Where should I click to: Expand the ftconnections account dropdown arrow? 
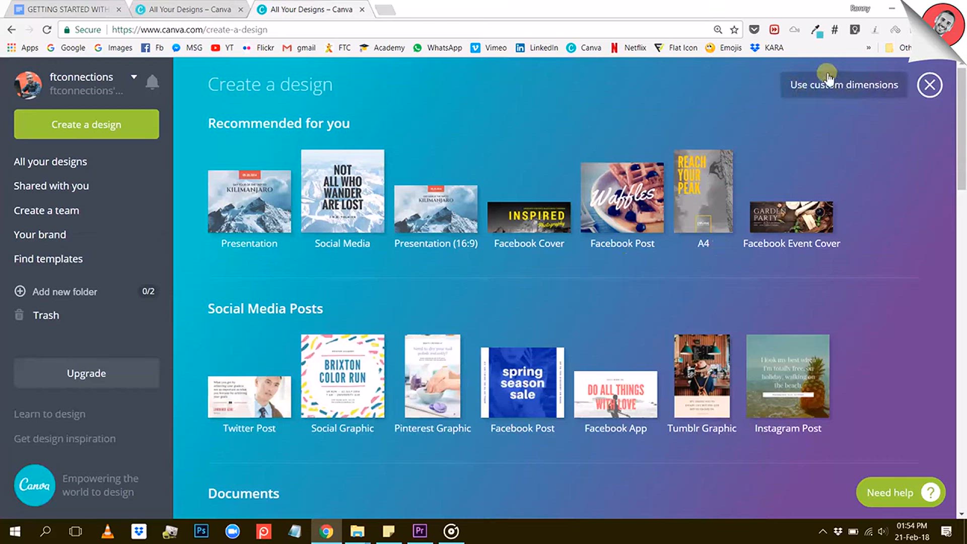[x=134, y=77]
